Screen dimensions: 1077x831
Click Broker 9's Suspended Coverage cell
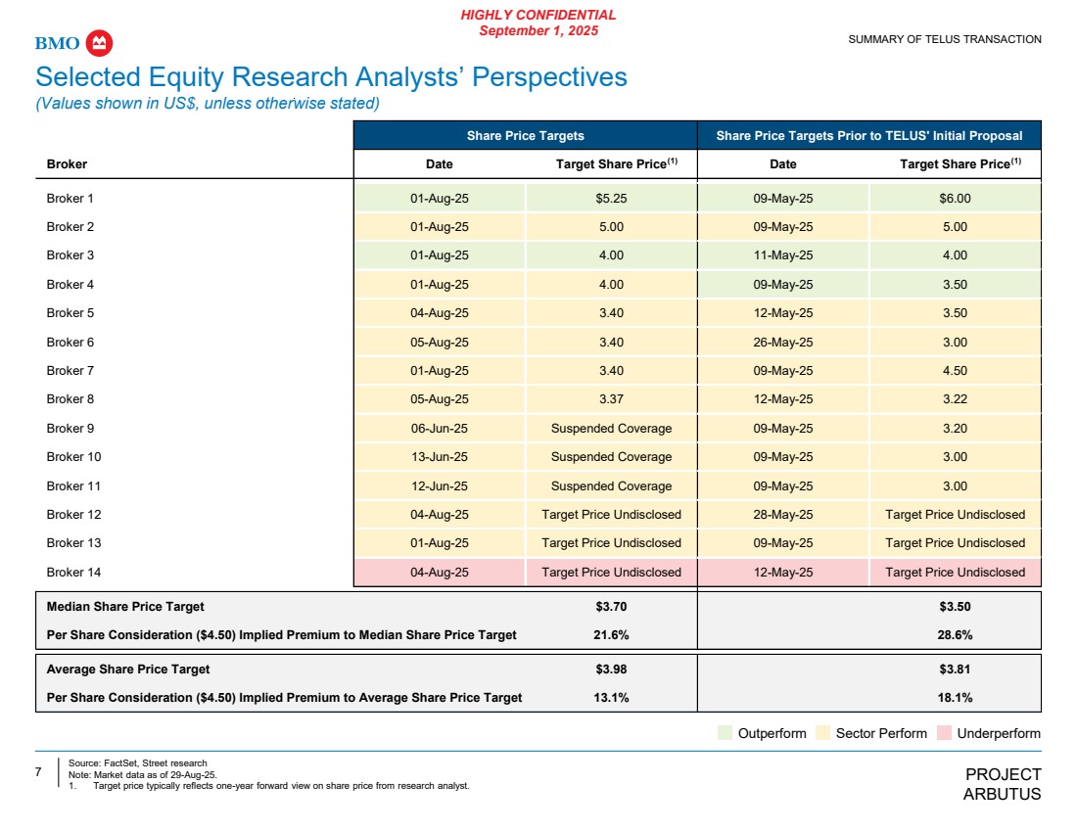(611, 429)
